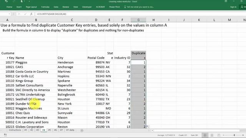Open the Insert ribbon tab

pos(19,7)
